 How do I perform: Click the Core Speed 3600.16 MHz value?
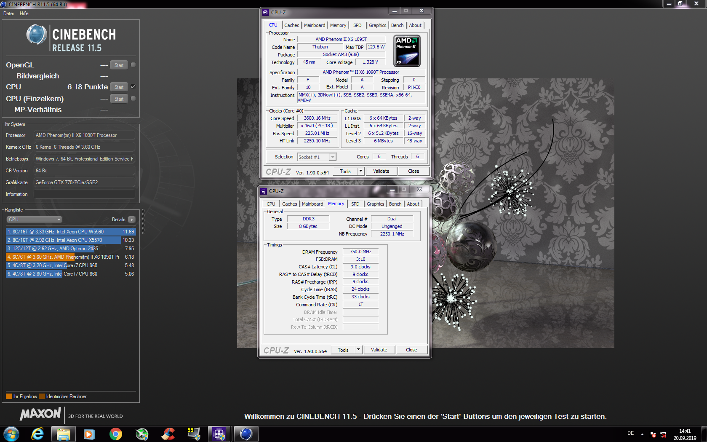[317, 118]
